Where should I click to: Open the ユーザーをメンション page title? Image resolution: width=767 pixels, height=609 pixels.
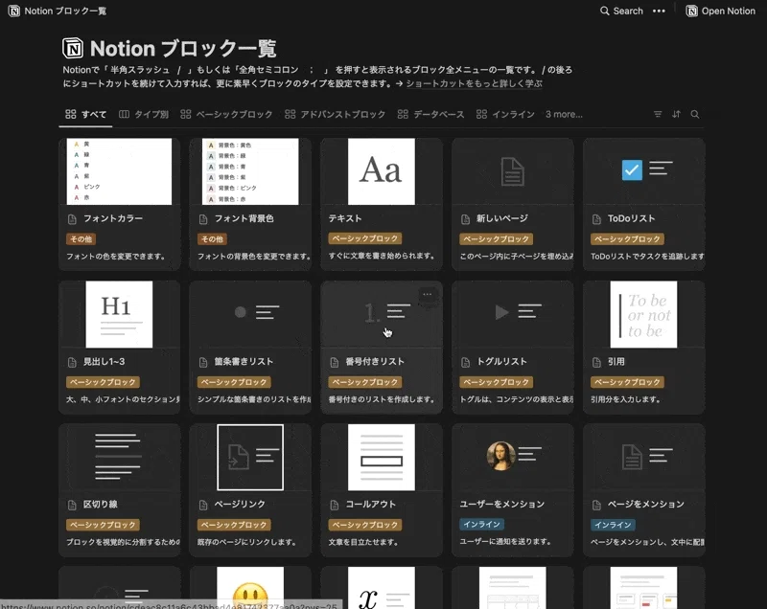click(501, 504)
